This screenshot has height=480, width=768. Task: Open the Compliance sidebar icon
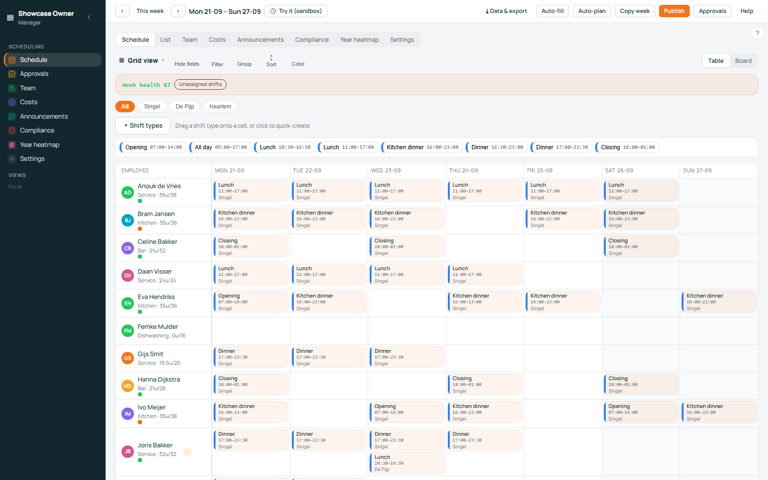12,131
